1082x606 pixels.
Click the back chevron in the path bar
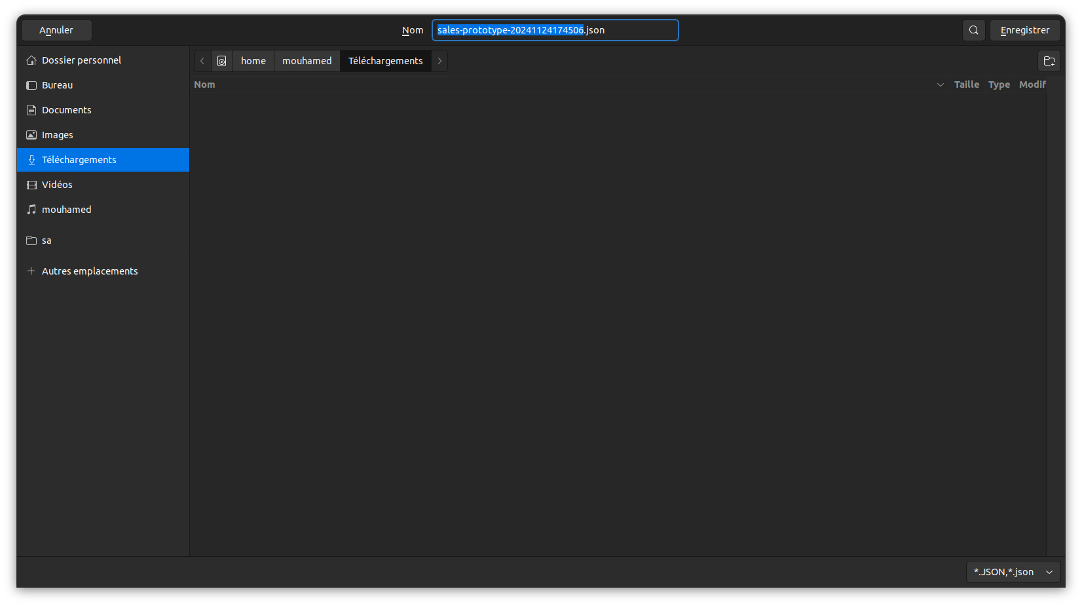[202, 61]
